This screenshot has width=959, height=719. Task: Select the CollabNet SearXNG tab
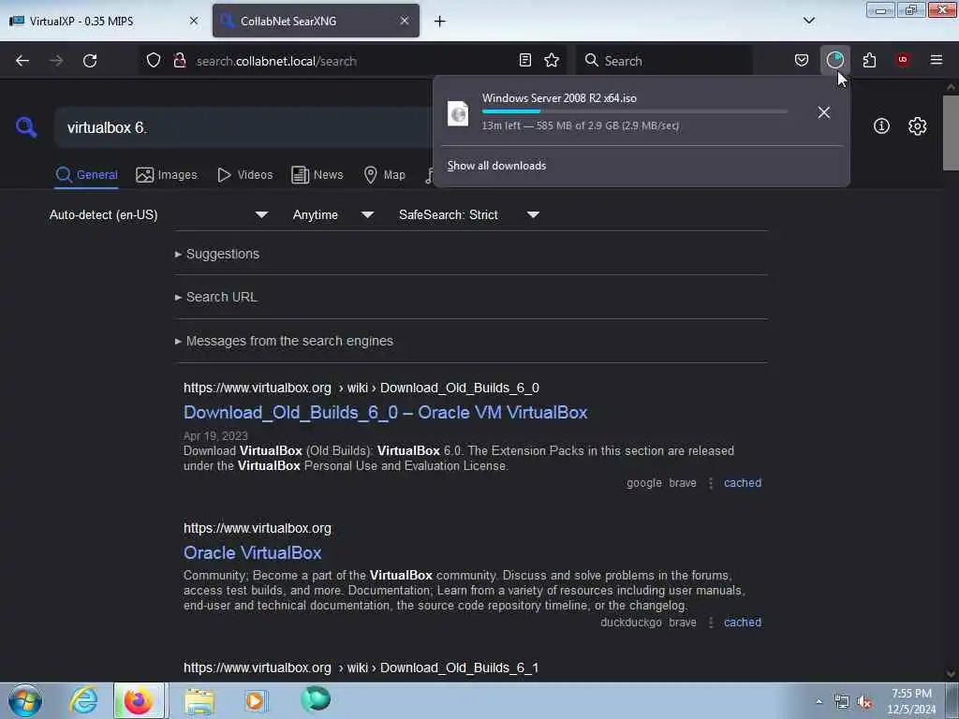coord(316,21)
